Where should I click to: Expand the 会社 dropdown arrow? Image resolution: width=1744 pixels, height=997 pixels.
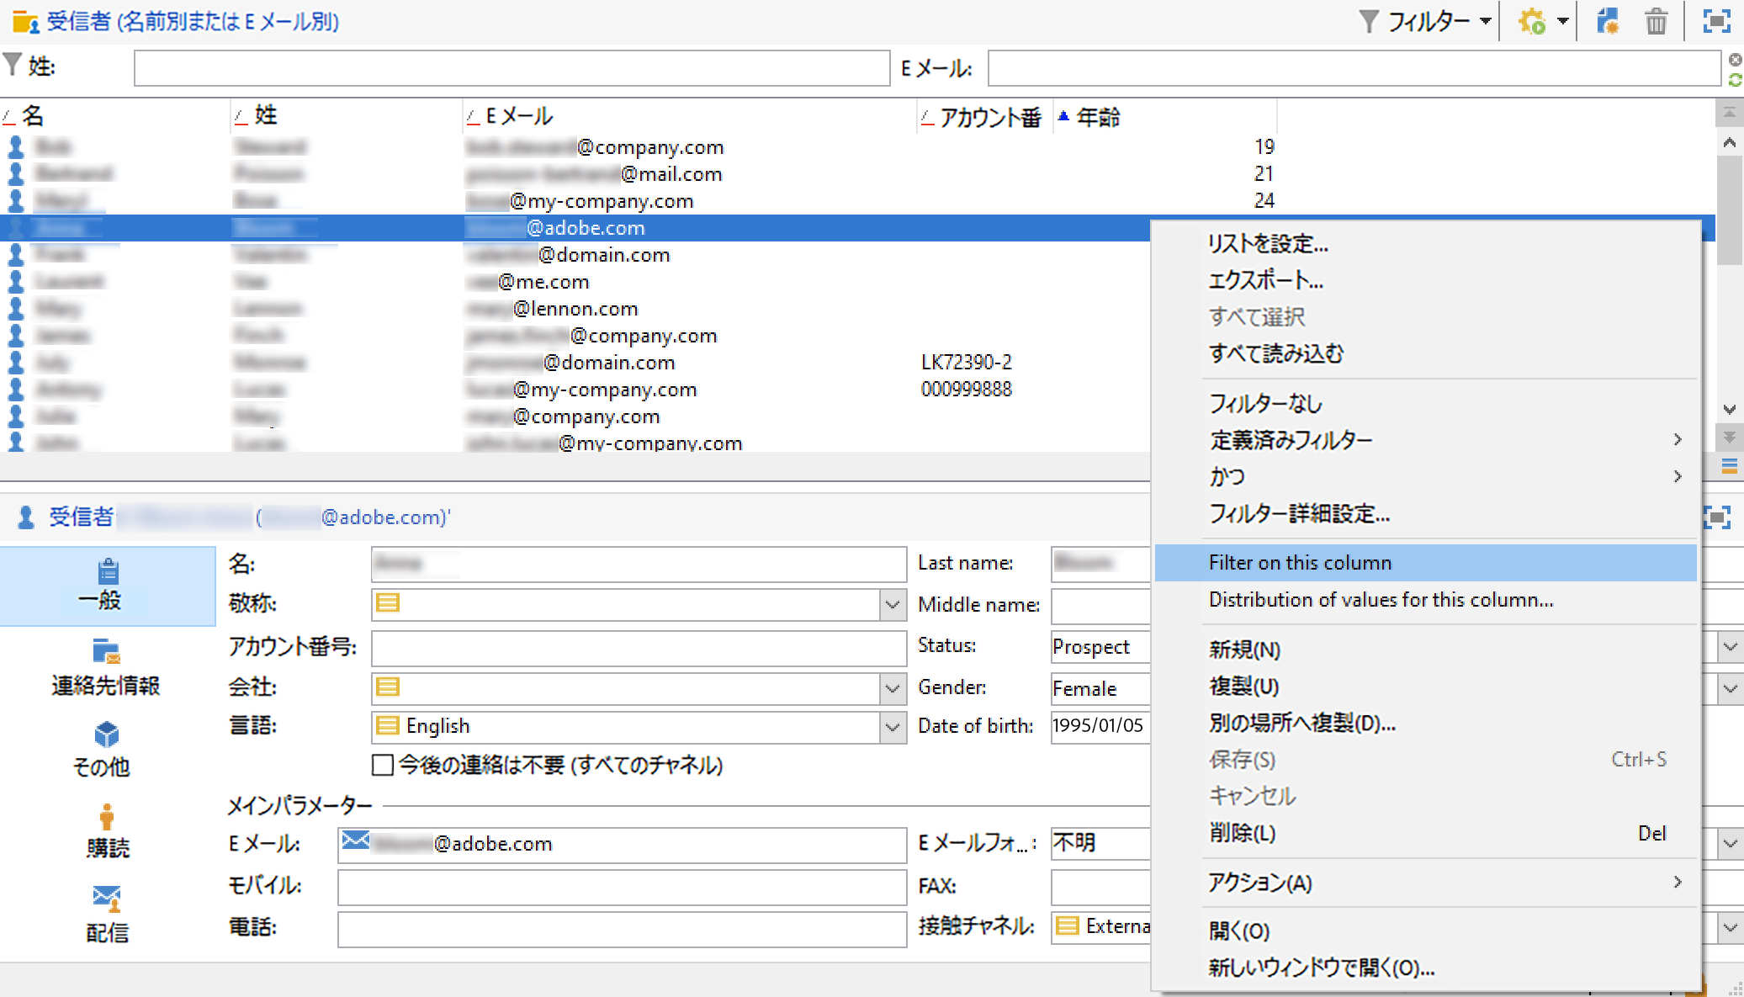pyautogui.click(x=892, y=688)
